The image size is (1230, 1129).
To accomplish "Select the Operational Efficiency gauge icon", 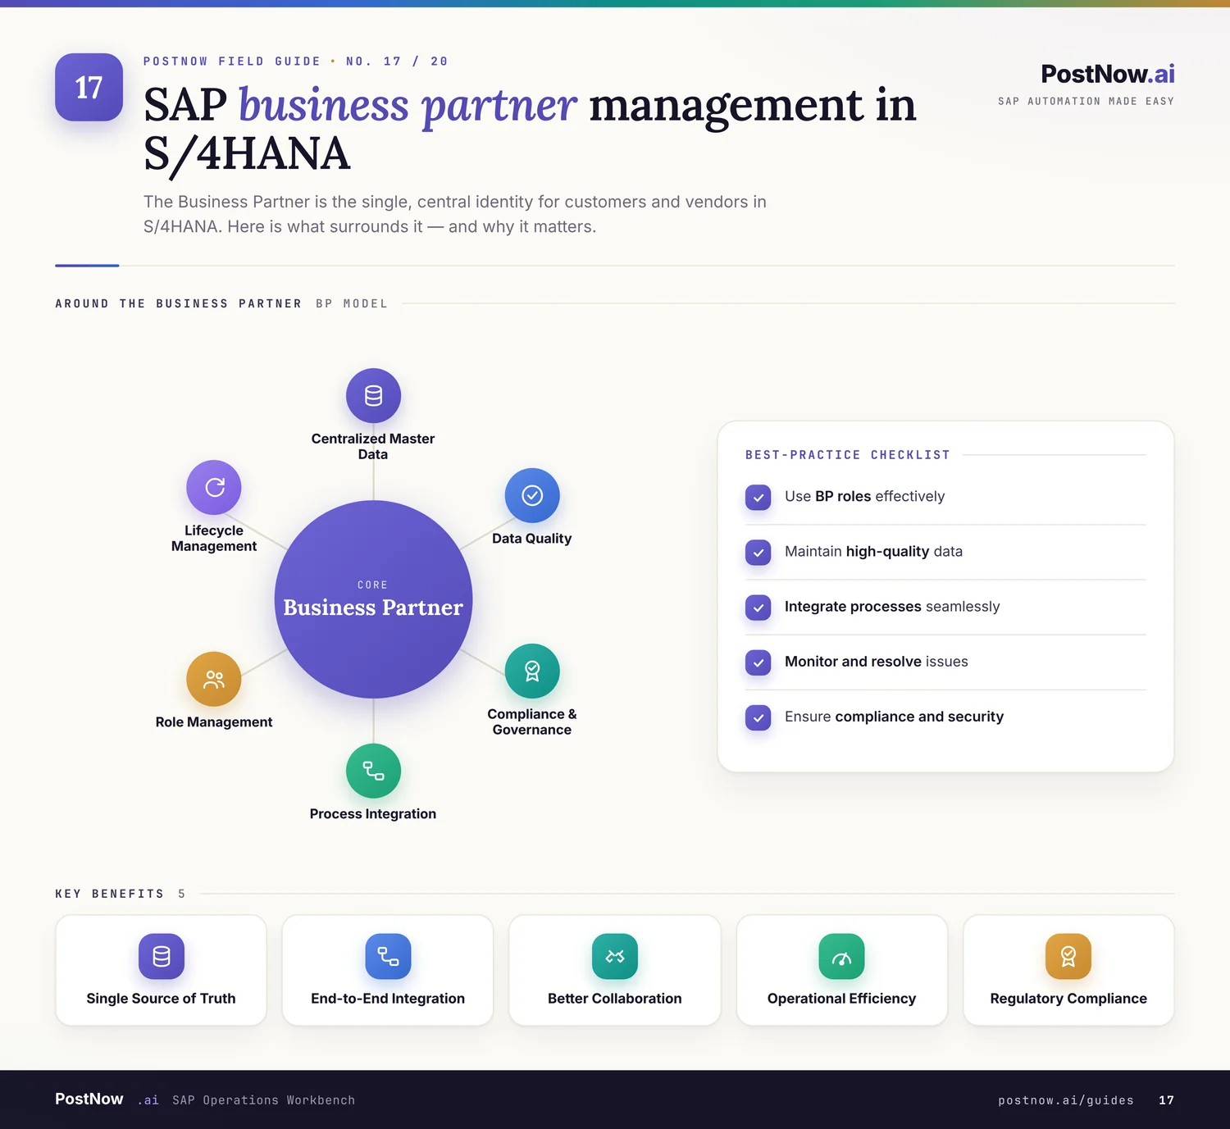I will tap(841, 956).
